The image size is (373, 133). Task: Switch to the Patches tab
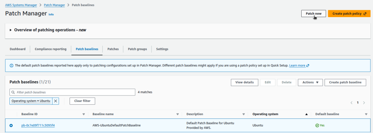pyautogui.click(x=113, y=49)
